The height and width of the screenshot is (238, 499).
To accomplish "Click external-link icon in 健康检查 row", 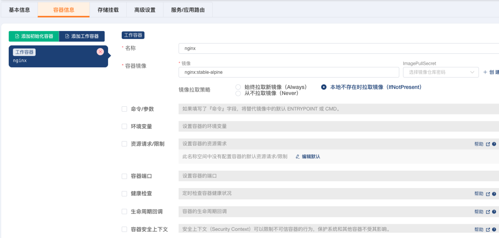I will (488, 194).
